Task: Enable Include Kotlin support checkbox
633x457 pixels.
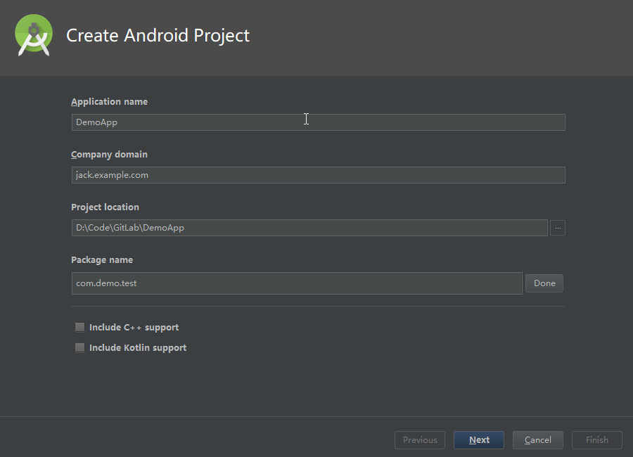Action: (80, 347)
